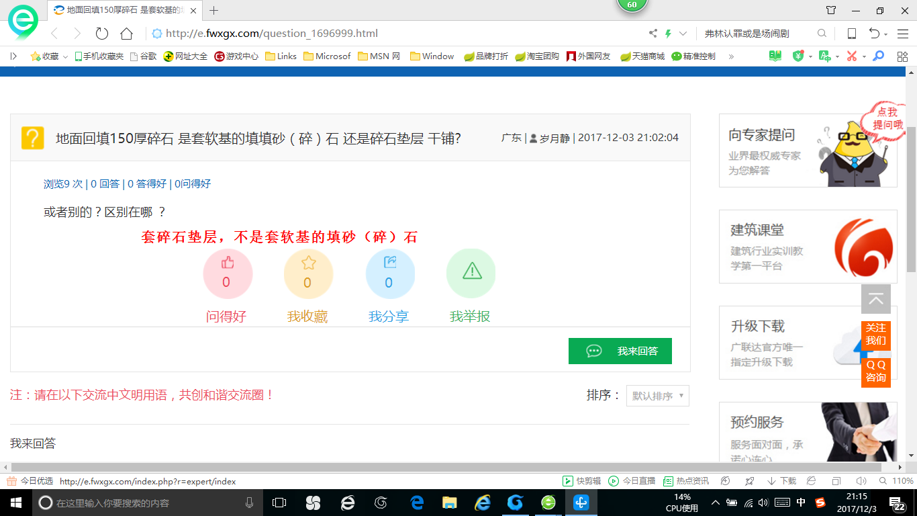Open the 天猫商城 bookmark
Viewport: 917px width, 516px height.
click(642, 56)
